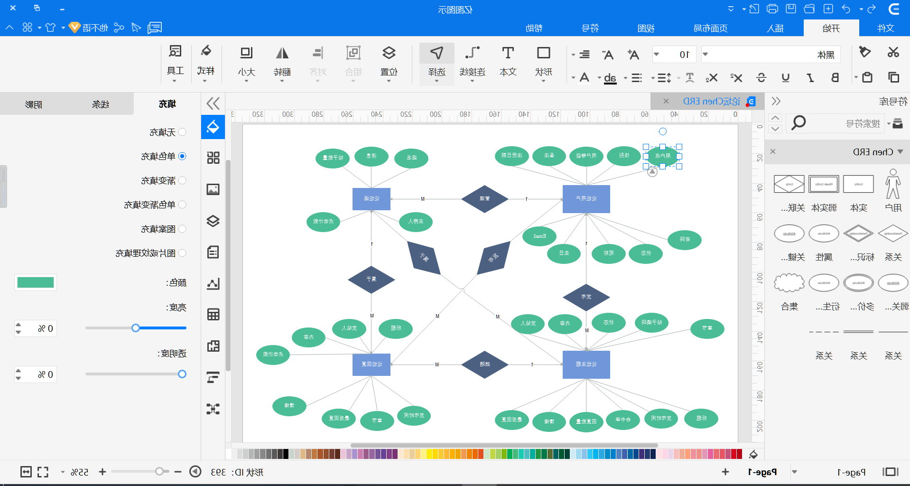Viewport: 910px width, 486px height.
Task: Expand the Chen ERD symbol category
Action: coord(901,152)
